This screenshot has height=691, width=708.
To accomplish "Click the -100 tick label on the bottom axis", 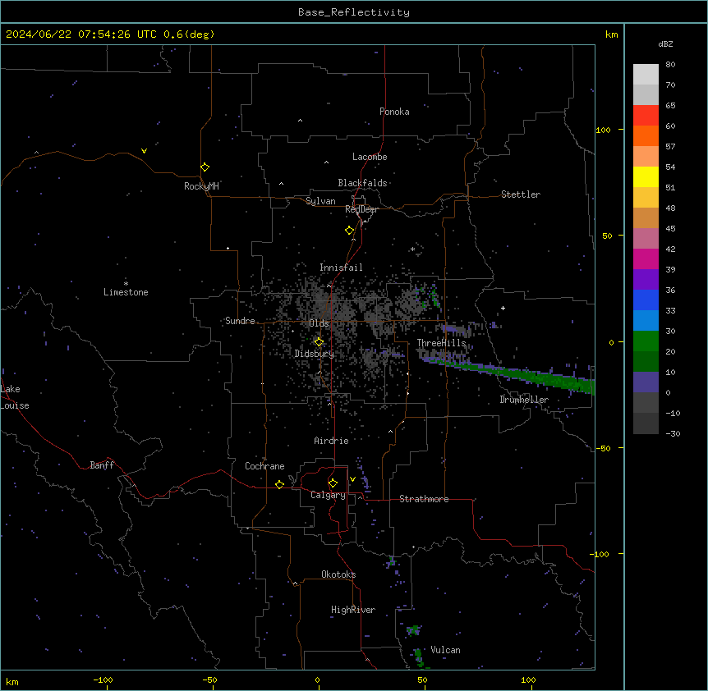I will (x=103, y=680).
